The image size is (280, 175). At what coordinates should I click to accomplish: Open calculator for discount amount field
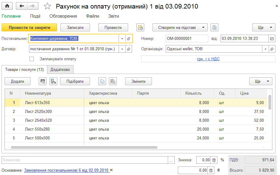(211, 170)
